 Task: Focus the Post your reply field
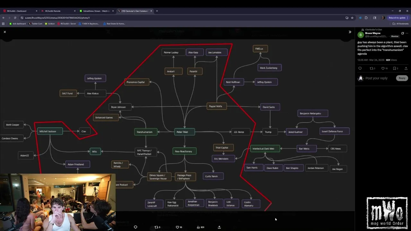coord(376,78)
